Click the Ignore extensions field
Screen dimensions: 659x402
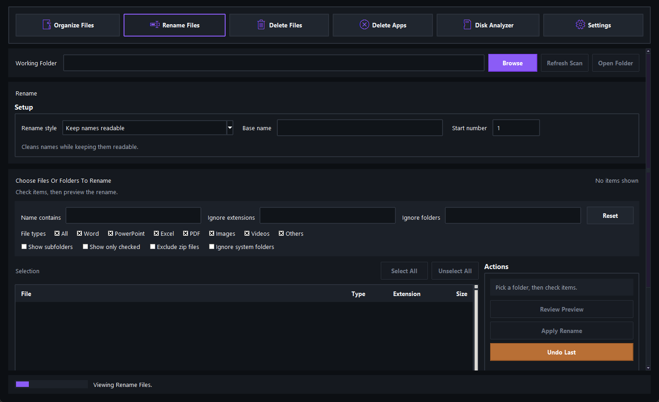[328, 216]
